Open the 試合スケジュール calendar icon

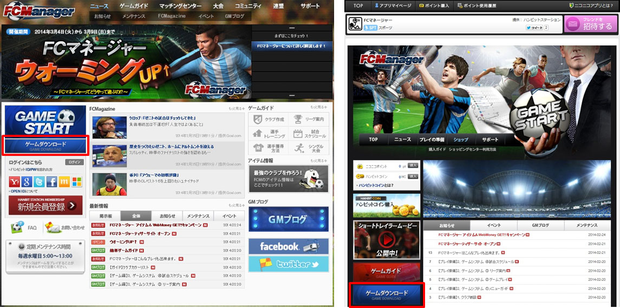click(x=309, y=134)
